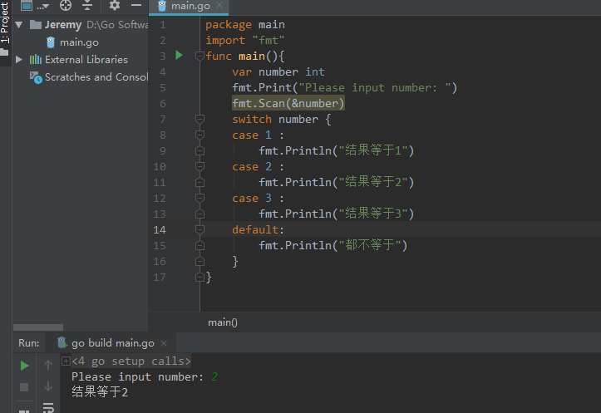Expand External Libraries node

[x=18, y=59]
